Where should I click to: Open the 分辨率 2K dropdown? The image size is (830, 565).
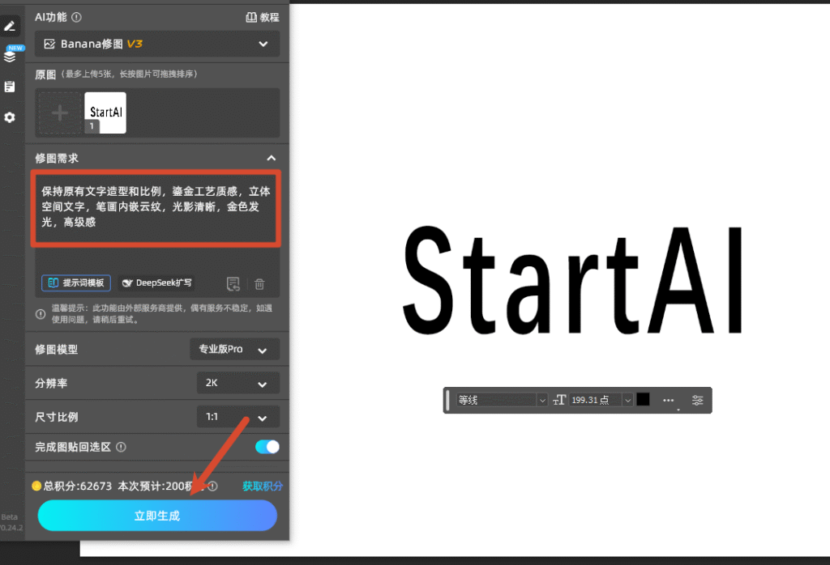pyautogui.click(x=238, y=383)
